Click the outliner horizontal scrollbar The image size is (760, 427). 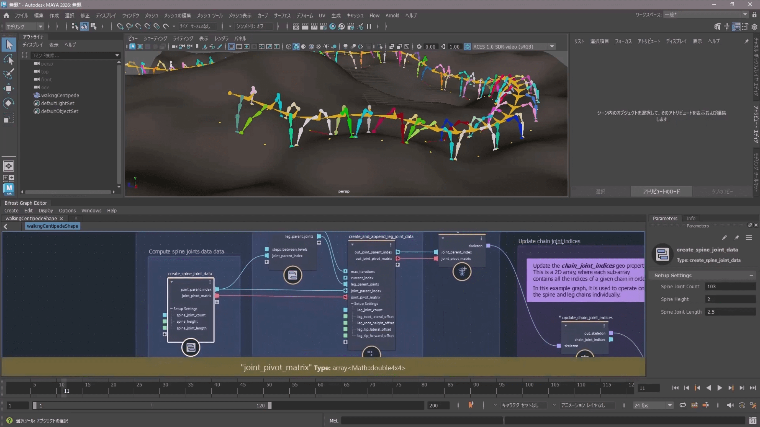(x=68, y=192)
